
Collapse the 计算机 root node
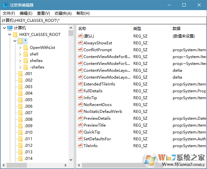coord(4,28)
